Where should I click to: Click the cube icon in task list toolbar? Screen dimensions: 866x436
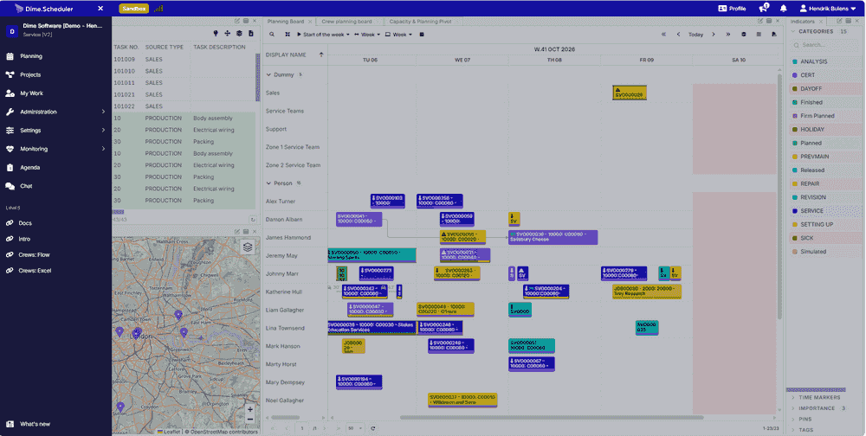[x=239, y=34]
